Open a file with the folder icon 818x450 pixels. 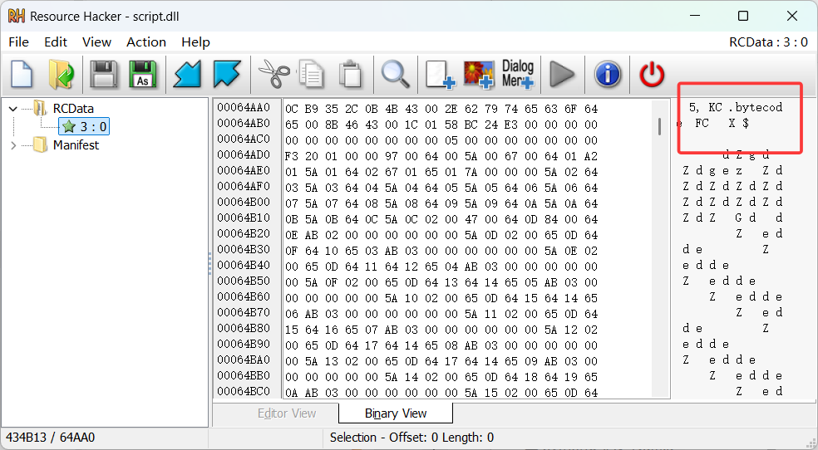(x=61, y=74)
